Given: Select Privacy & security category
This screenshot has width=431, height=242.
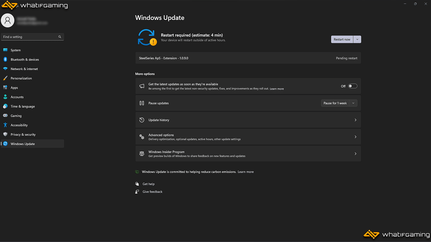Looking at the screenshot, I should (32, 134).
